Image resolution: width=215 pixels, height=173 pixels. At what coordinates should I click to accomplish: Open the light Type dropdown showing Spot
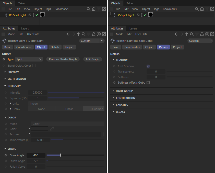[x=29, y=59]
